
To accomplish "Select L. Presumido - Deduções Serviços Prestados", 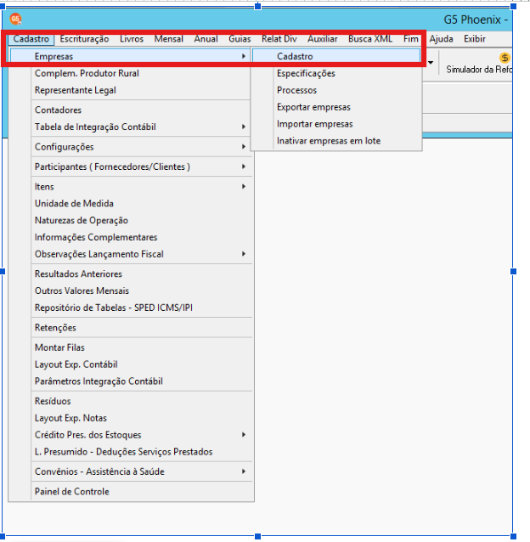I will click(130, 452).
